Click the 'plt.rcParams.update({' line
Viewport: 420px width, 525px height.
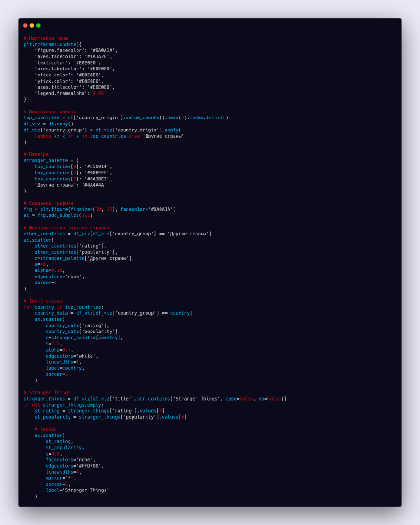click(53, 45)
